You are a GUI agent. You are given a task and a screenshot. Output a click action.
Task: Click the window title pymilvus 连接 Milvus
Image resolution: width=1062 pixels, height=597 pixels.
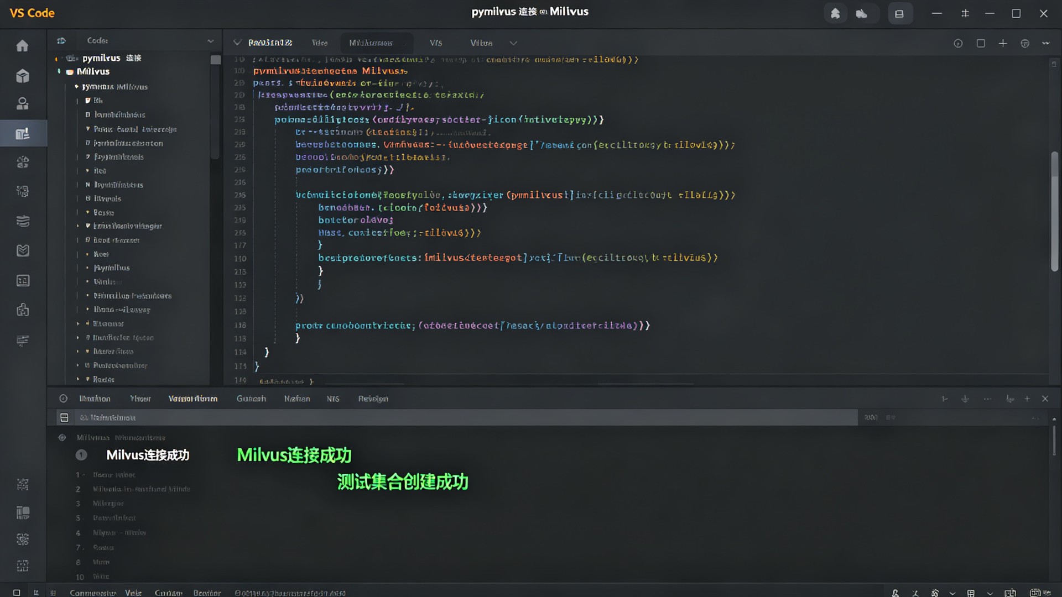(530, 12)
